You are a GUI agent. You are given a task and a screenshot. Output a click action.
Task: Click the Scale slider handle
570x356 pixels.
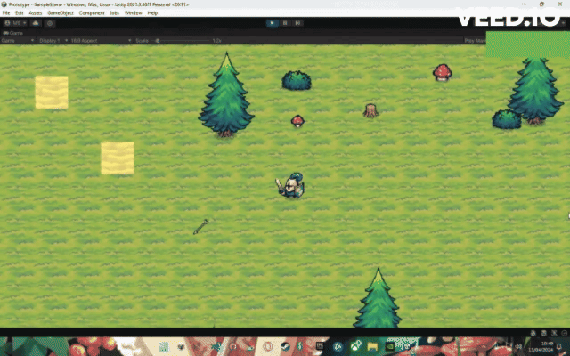(x=158, y=41)
